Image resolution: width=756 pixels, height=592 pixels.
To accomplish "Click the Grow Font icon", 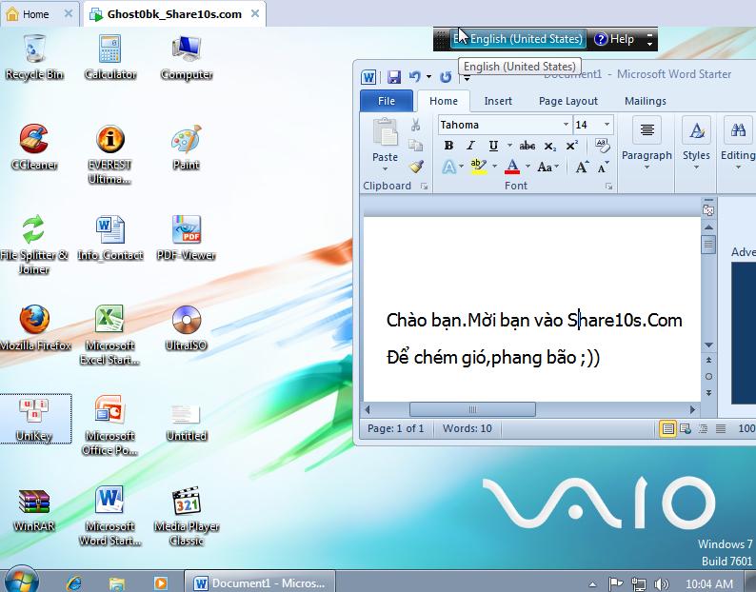I will click(x=582, y=167).
